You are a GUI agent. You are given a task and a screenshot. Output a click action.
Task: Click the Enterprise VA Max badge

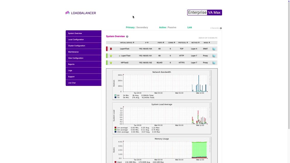point(204,12)
